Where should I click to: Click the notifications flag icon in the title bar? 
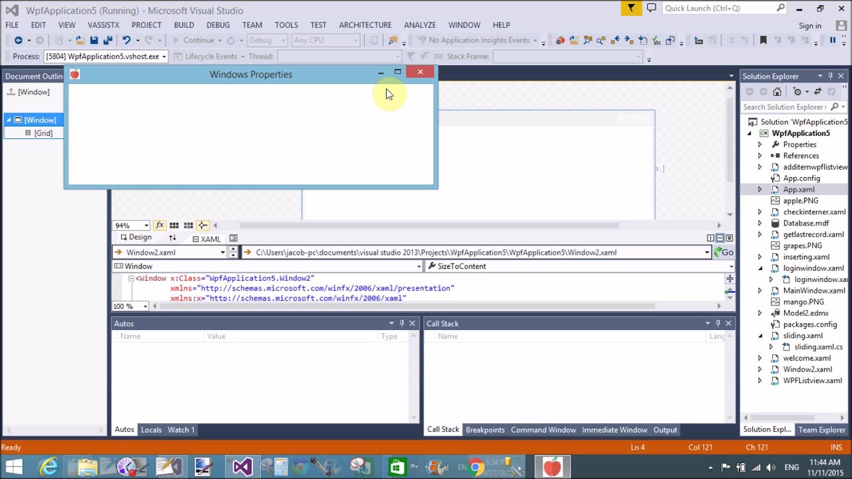coord(631,9)
